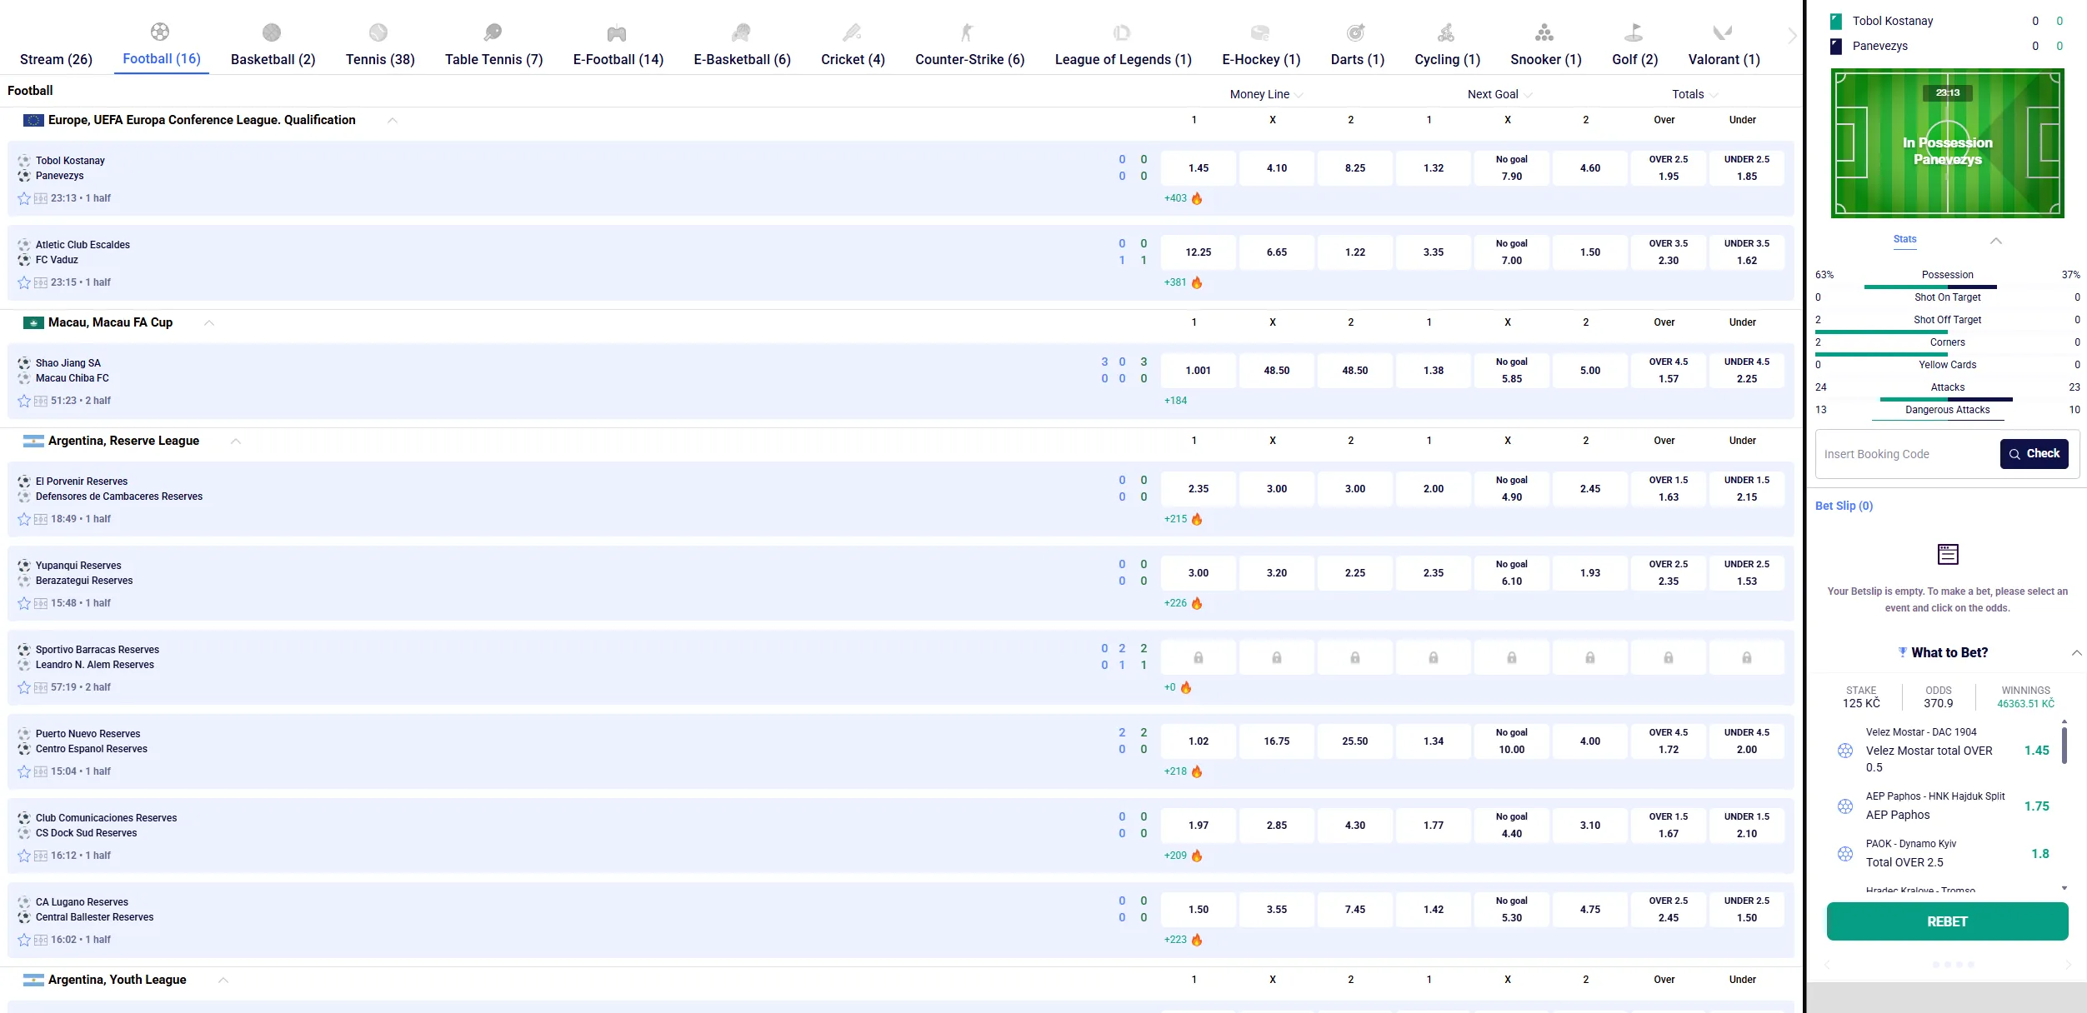Favorite the Atletic Club Escaldes match star

tap(24, 282)
